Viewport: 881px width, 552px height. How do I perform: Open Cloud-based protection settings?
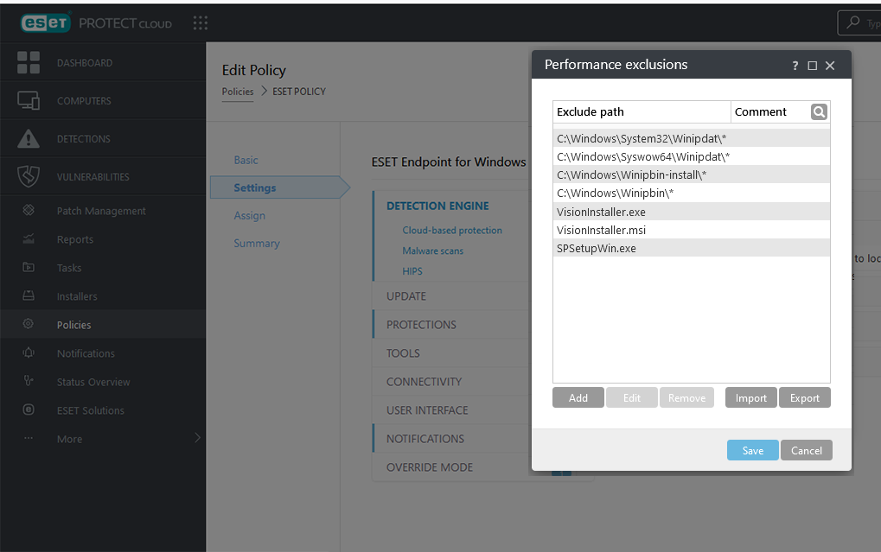tap(452, 231)
